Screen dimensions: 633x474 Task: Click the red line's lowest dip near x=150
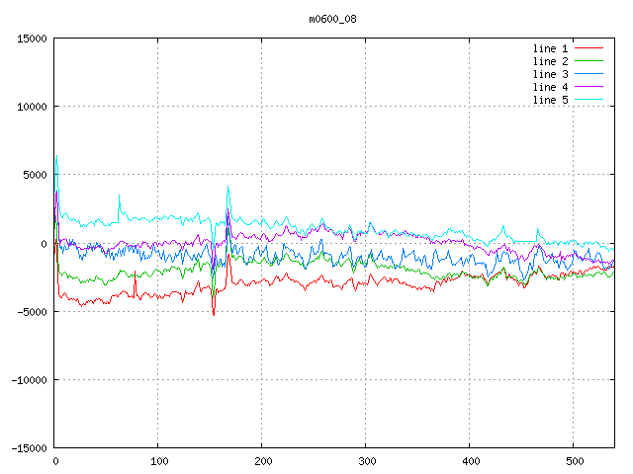click(214, 314)
